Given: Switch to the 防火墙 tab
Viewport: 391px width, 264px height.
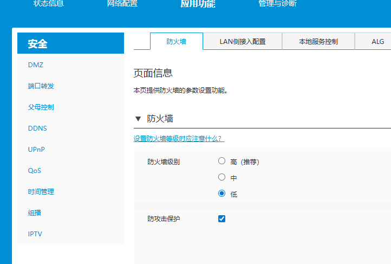Looking at the screenshot, I should coord(176,41).
